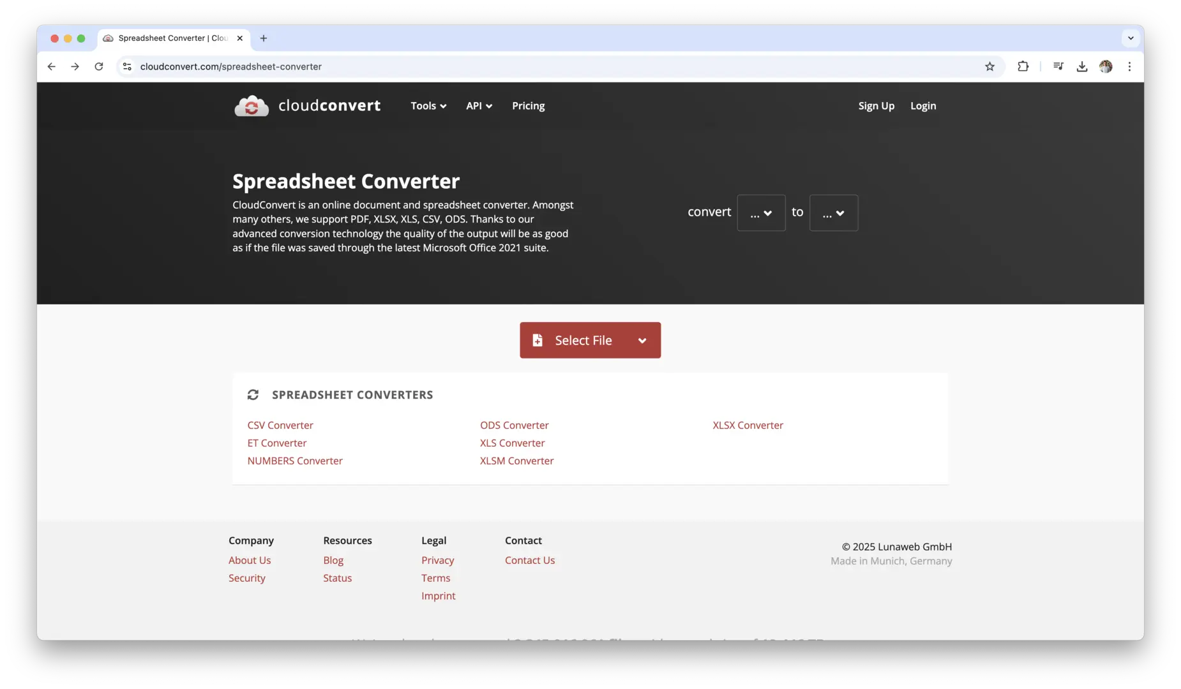The width and height of the screenshot is (1181, 689).
Task: Click the back navigation arrow
Action: pos(51,66)
